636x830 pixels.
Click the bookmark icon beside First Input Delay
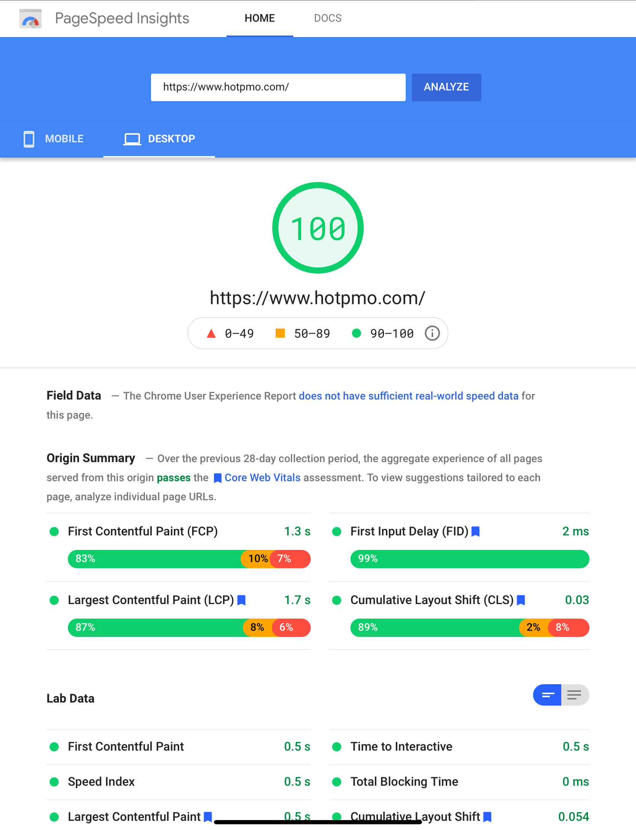(475, 531)
